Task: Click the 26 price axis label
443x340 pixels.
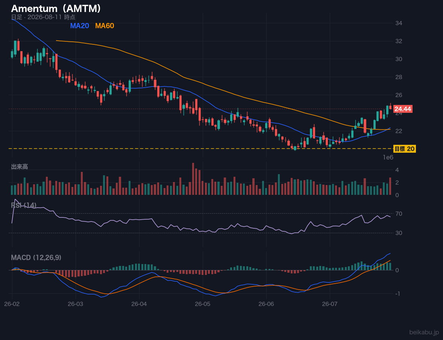Action: click(399, 95)
